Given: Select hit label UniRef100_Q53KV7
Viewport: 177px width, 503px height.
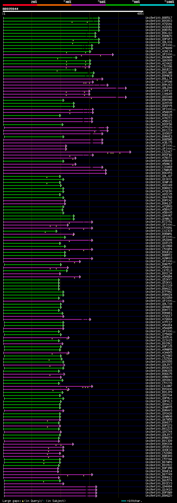Looking at the screenshot, I should click(x=159, y=280).
